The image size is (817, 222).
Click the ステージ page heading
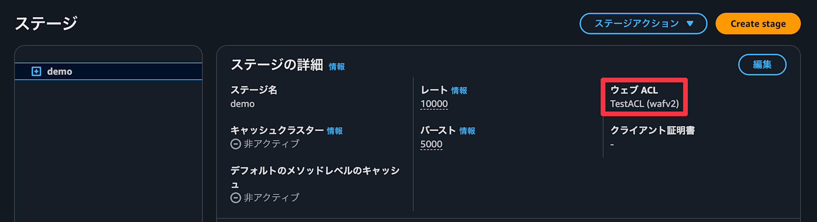(46, 23)
